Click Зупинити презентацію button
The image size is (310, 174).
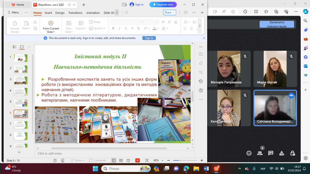277,24
